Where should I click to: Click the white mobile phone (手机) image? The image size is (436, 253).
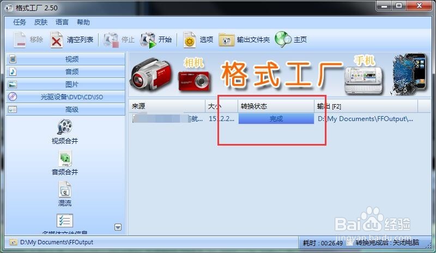coord(364,80)
